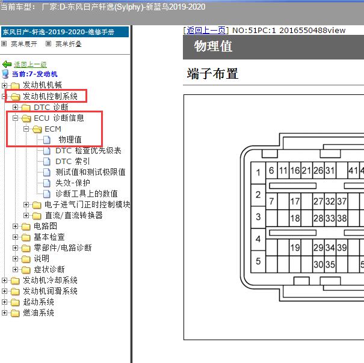Expand the 发动机冷却系统 node

(x=4, y=281)
